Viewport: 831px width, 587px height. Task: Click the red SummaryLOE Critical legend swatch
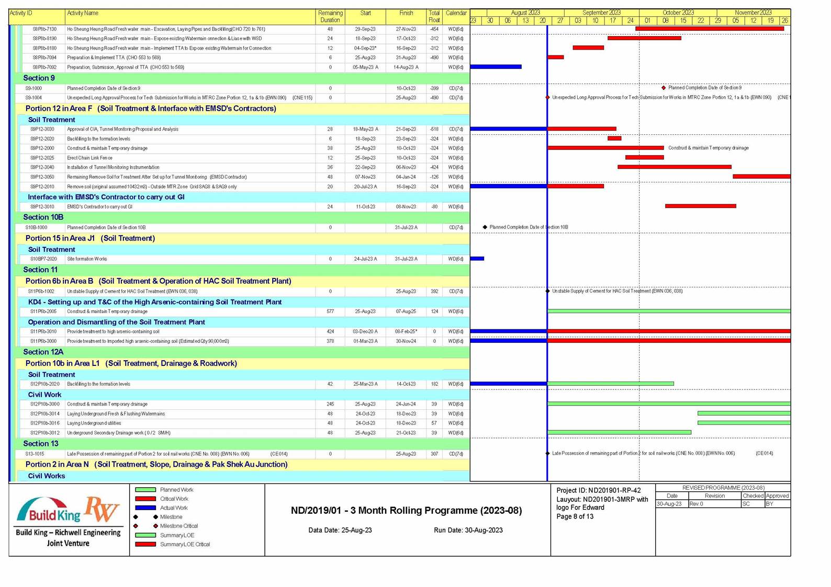point(145,544)
